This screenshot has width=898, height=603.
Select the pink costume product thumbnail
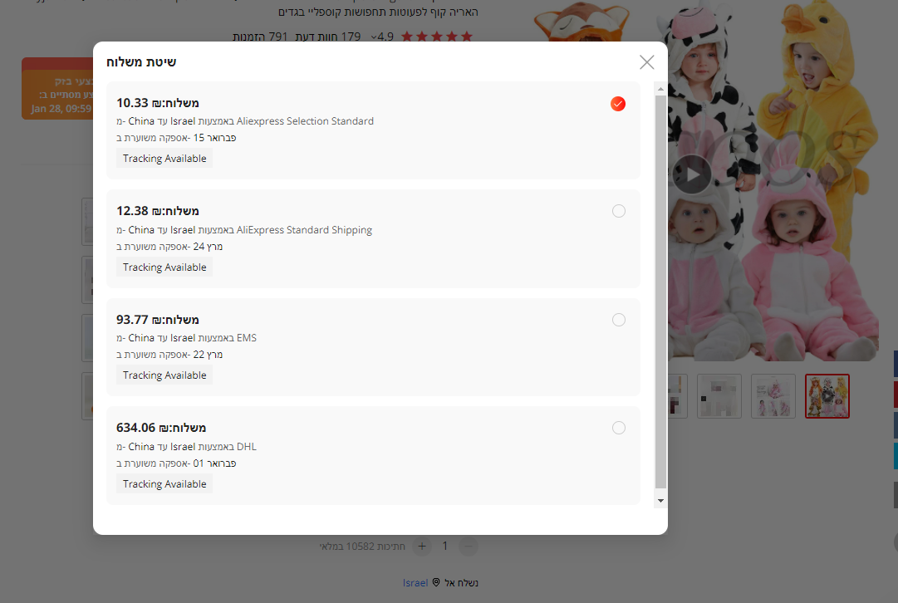tap(773, 396)
